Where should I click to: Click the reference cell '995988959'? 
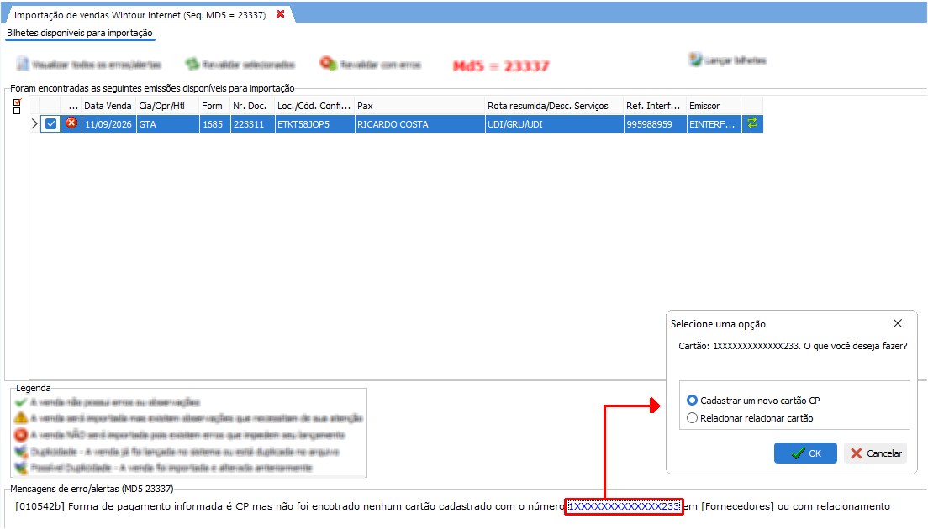coord(655,124)
